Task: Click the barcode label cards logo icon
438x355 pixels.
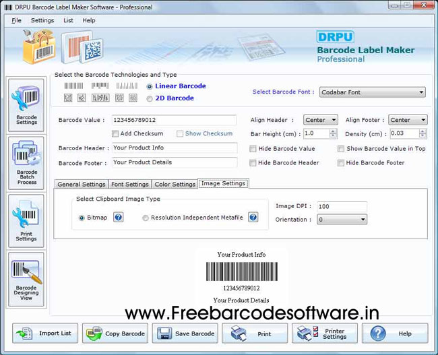Action: pos(82,47)
